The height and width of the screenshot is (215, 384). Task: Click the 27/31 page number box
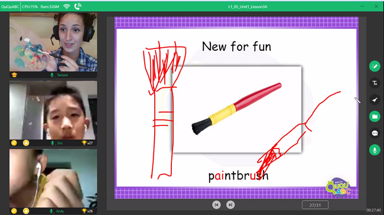click(315, 205)
